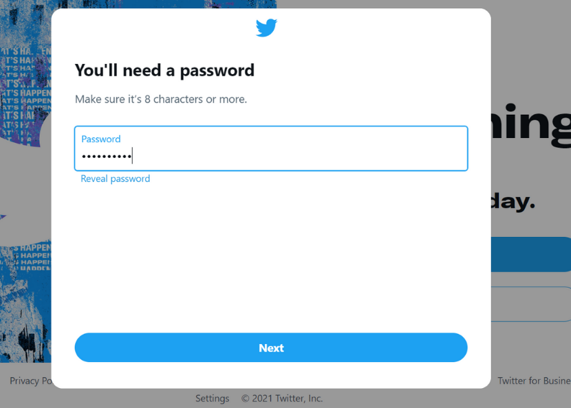Screen dimensions: 571x408
Task: Focus the Password input field
Action: click(271, 148)
